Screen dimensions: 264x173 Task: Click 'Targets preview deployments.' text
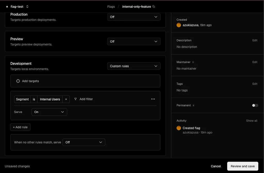coord(31,44)
